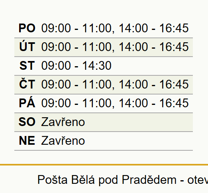Click the PO day label

pos(27,28)
